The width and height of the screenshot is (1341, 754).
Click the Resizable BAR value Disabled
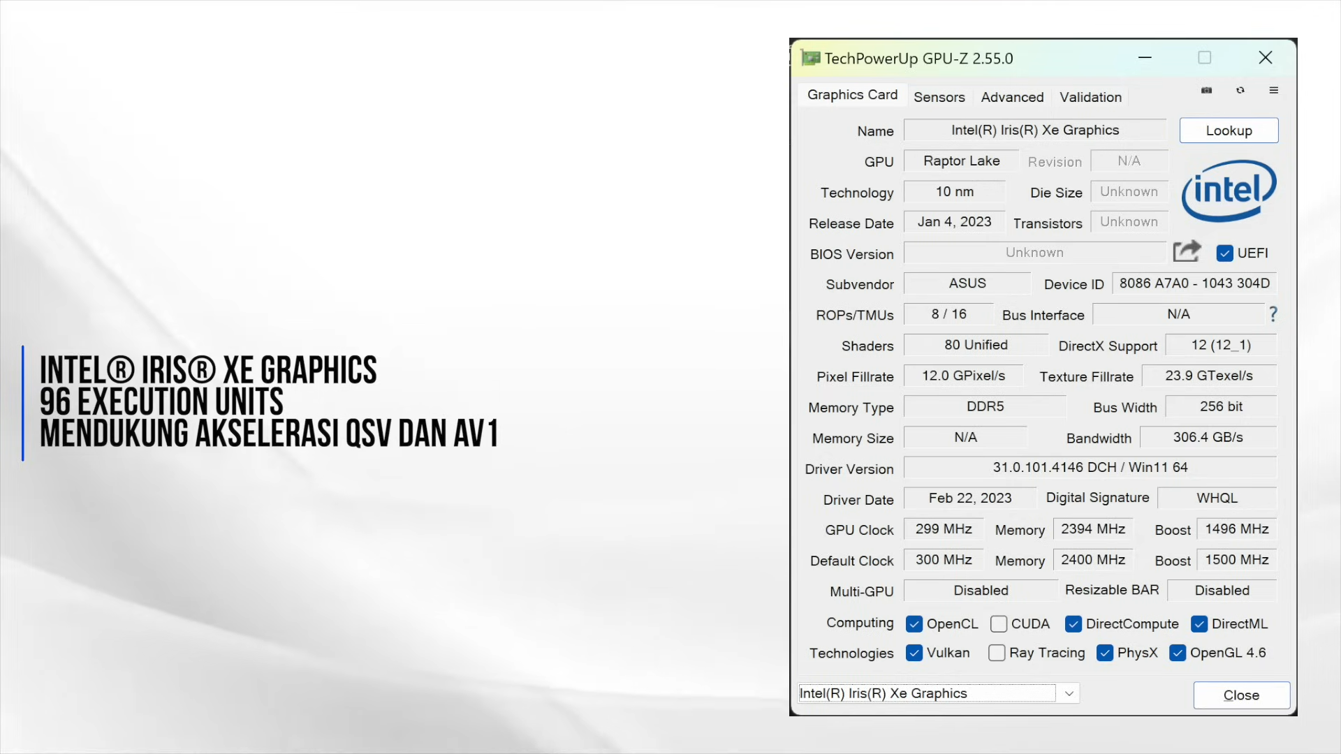pyautogui.click(x=1222, y=591)
